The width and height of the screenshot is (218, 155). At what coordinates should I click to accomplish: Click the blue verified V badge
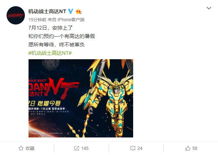[71, 11]
